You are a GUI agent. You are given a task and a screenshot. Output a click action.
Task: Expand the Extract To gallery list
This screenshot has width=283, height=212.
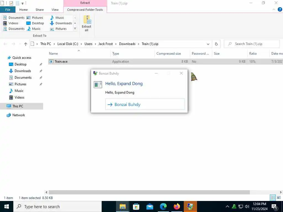pos(75,29)
